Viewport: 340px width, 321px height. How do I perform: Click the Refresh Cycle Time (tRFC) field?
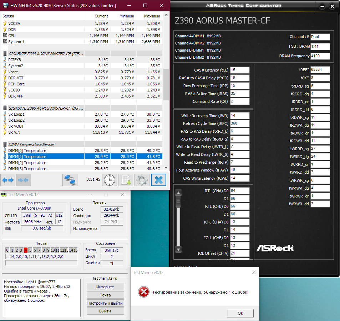[x=240, y=123]
